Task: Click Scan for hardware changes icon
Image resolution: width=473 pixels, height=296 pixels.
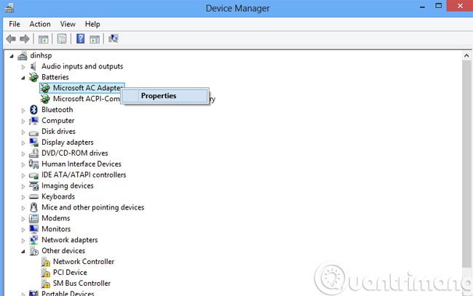Action: point(114,39)
